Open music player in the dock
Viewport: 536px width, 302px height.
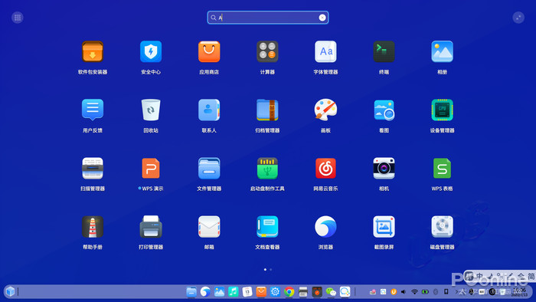[233, 292]
